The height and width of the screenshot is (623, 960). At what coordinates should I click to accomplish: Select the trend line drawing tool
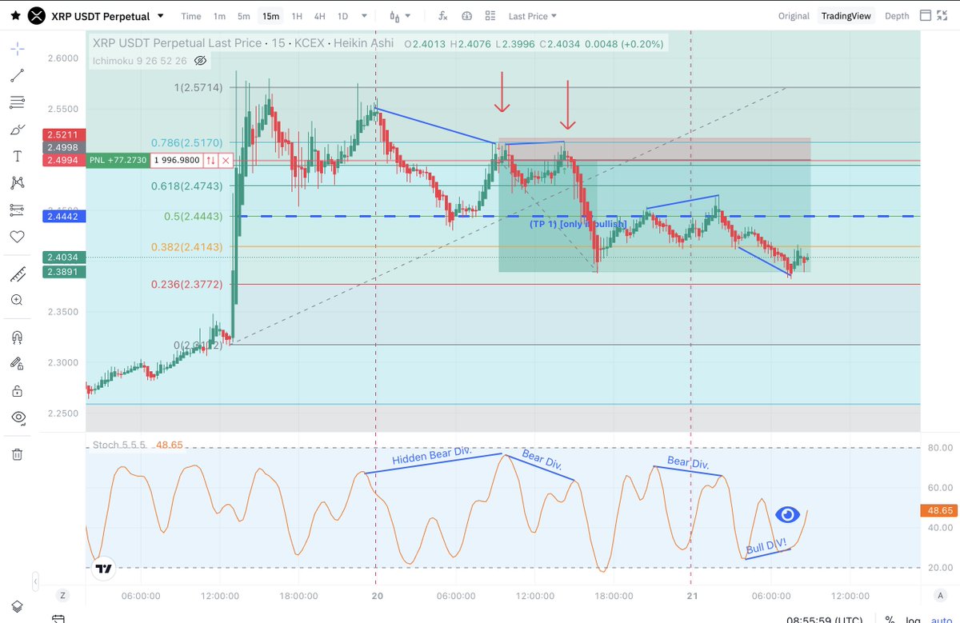(x=17, y=76)
